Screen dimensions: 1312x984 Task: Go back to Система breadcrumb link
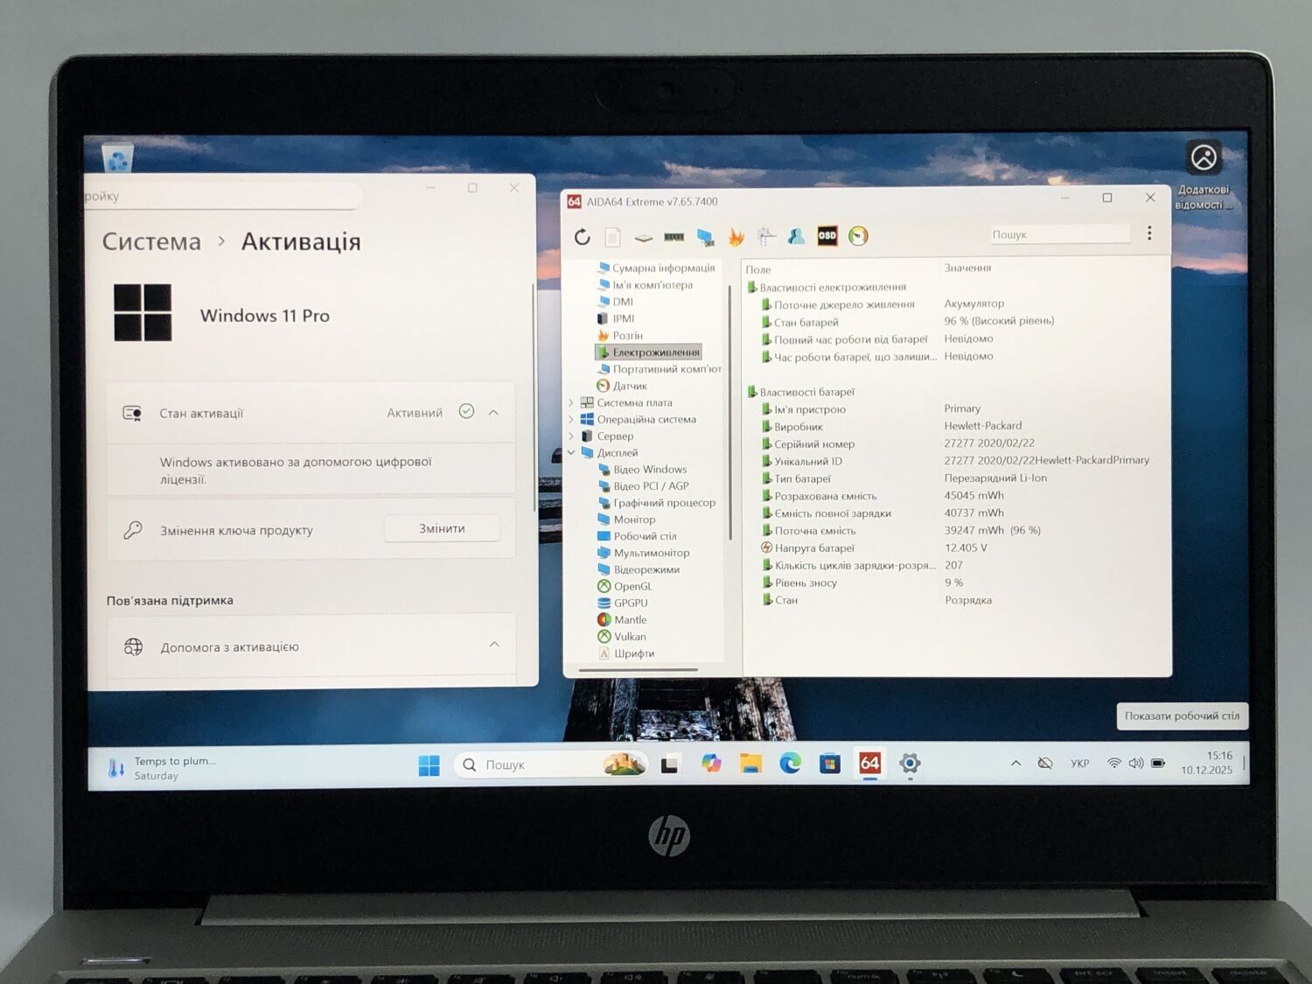[151, 241]
